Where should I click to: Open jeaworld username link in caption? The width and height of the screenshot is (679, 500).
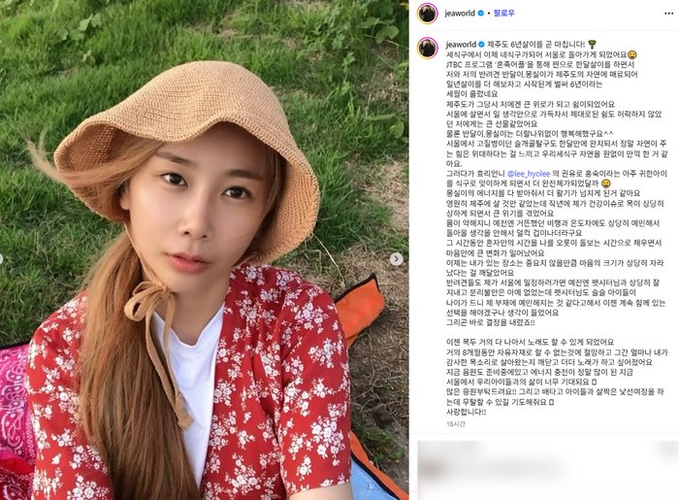(461, 45)
